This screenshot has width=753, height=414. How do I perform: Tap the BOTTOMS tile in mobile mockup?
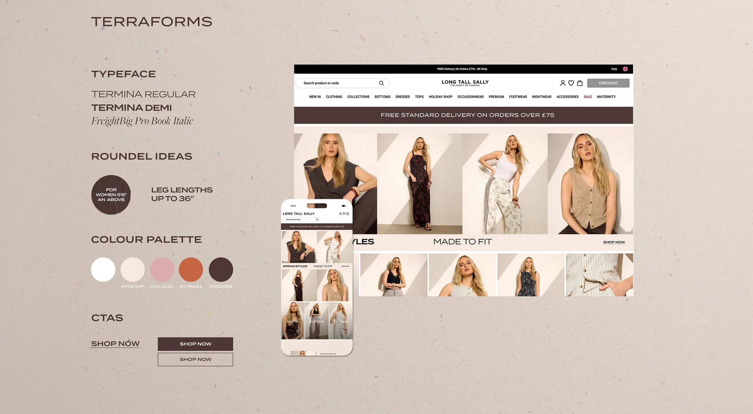[317, 321]
